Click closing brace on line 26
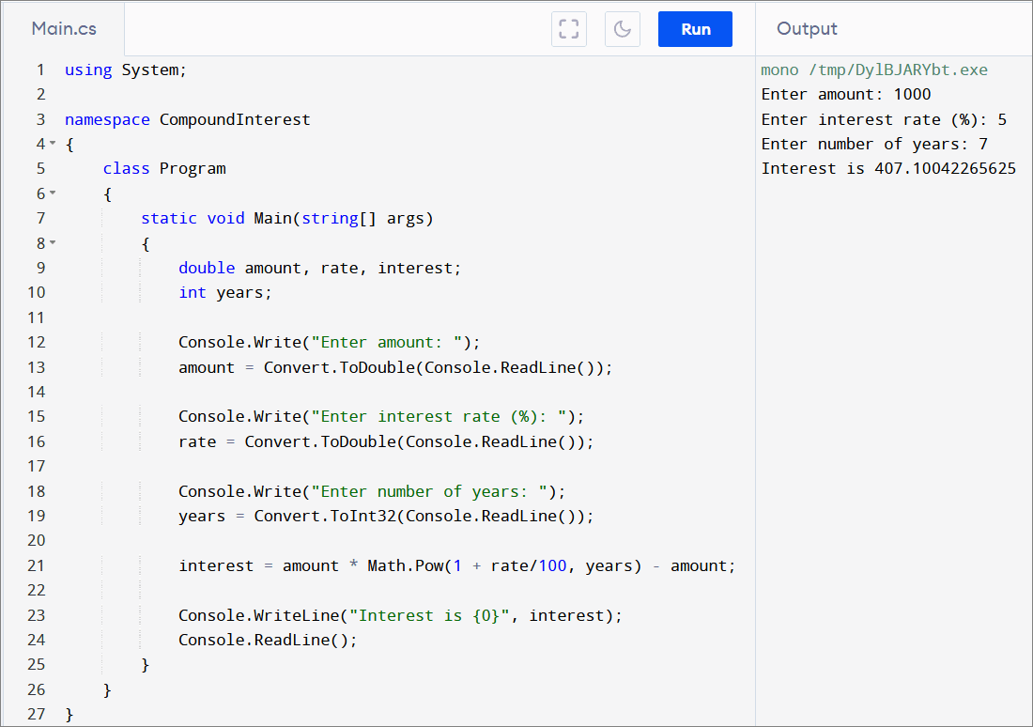Viewport: 1033px width, 727px height. pyautogui.click(x=107, y=690)
